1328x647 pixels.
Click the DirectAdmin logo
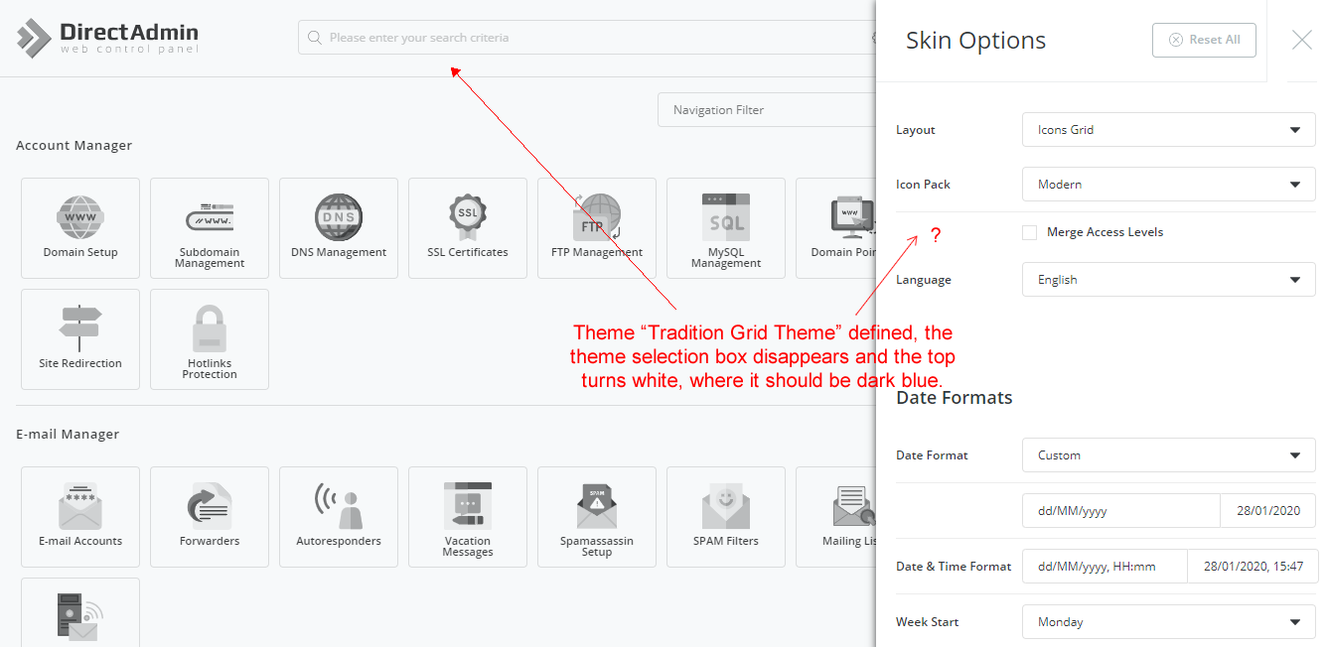108,38
